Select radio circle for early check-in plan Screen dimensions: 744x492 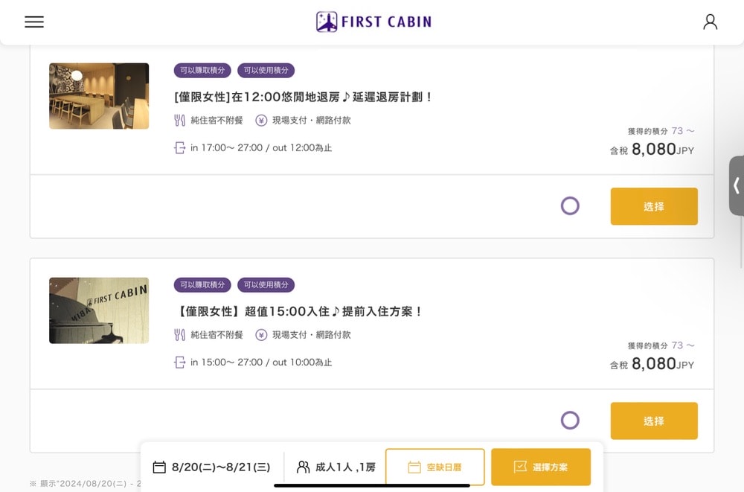[x=570, y=421]
